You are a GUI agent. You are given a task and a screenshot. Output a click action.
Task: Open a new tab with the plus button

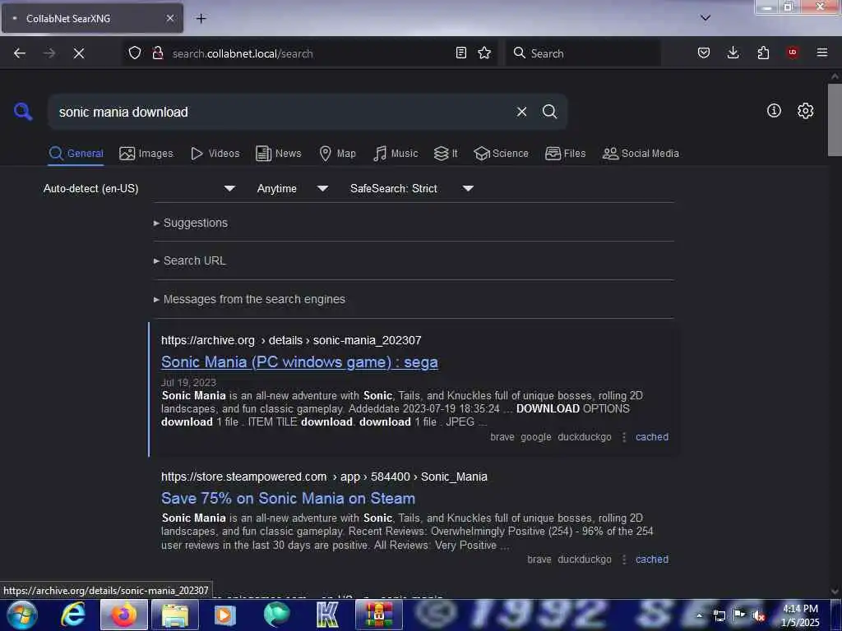201,19
